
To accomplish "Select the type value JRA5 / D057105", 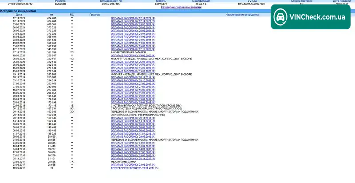I will coord(110,4).
